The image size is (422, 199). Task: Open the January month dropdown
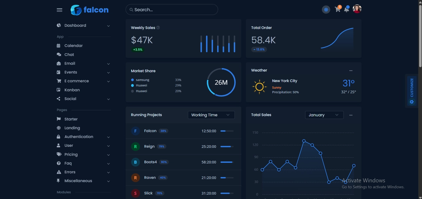(x=324, y=115)
